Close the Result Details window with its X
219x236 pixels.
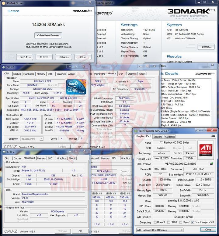point(212,65)
